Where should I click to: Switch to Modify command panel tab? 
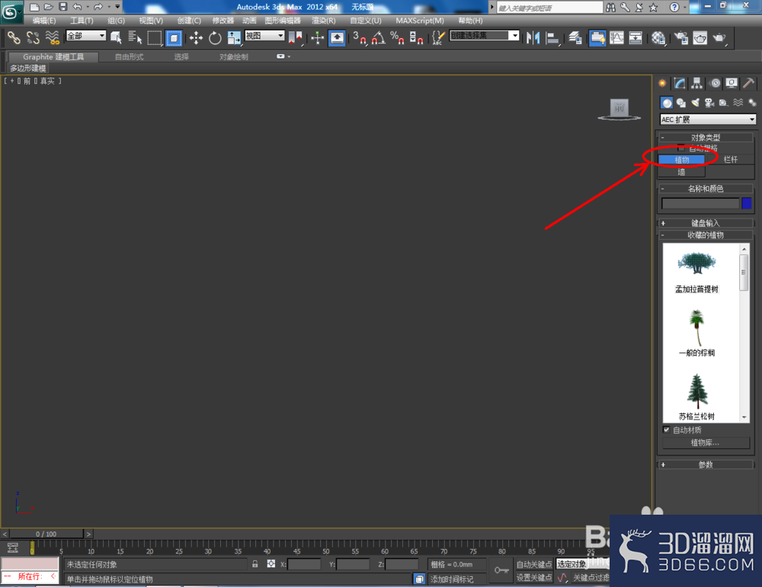(680, 84)
